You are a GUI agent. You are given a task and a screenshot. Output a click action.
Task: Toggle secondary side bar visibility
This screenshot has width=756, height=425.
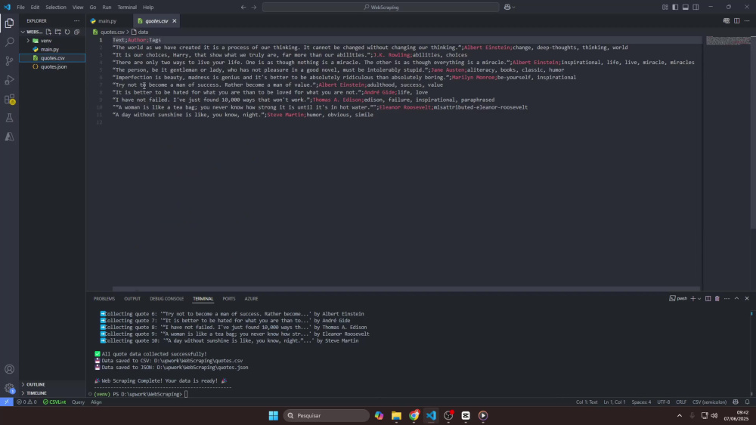click(696, 8)
